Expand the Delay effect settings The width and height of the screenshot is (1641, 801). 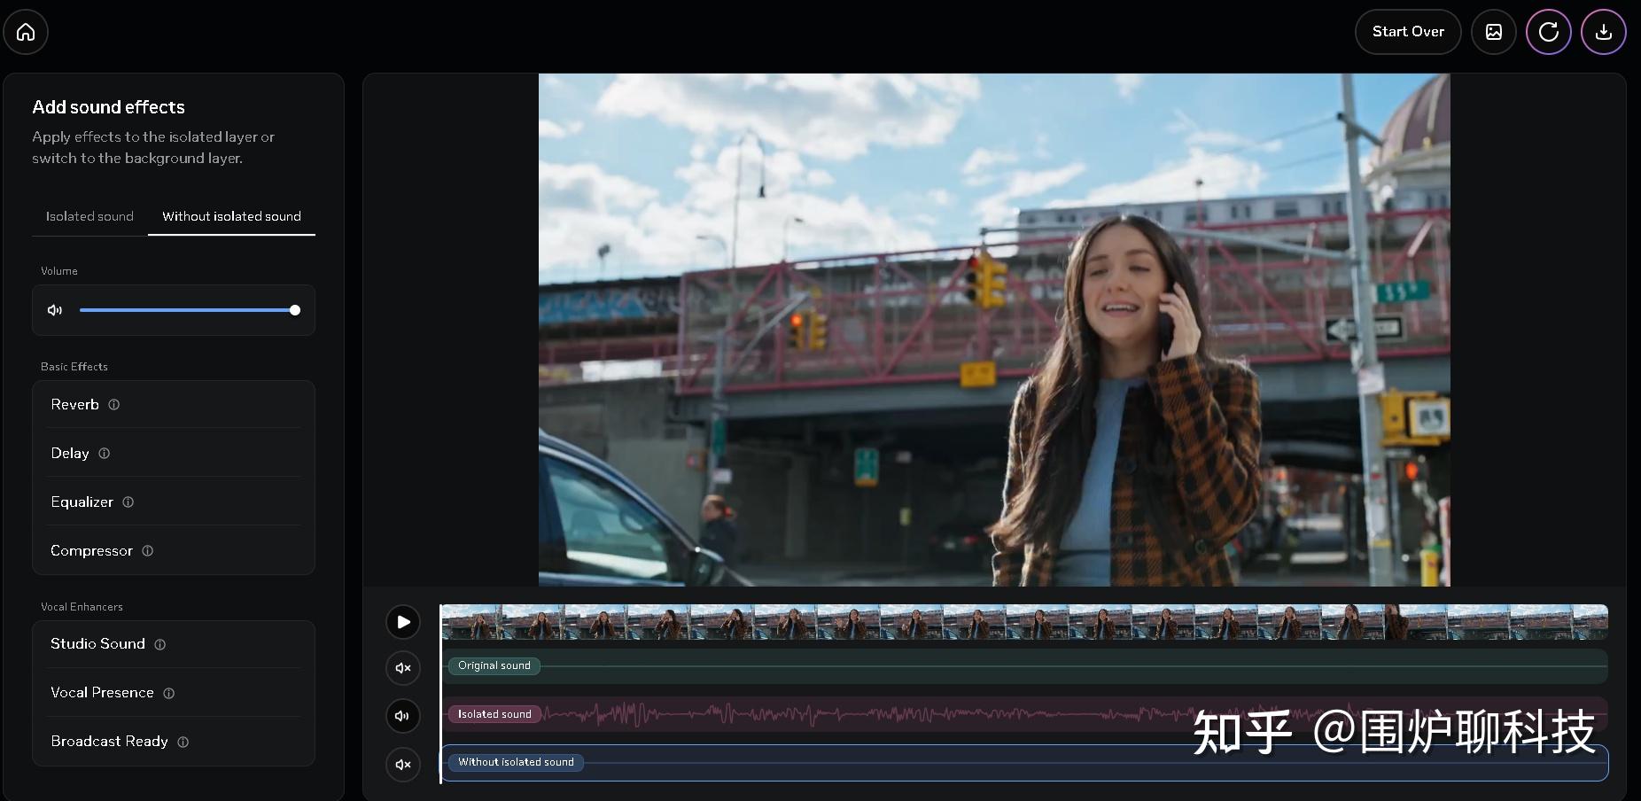click(x=71, y=453)
